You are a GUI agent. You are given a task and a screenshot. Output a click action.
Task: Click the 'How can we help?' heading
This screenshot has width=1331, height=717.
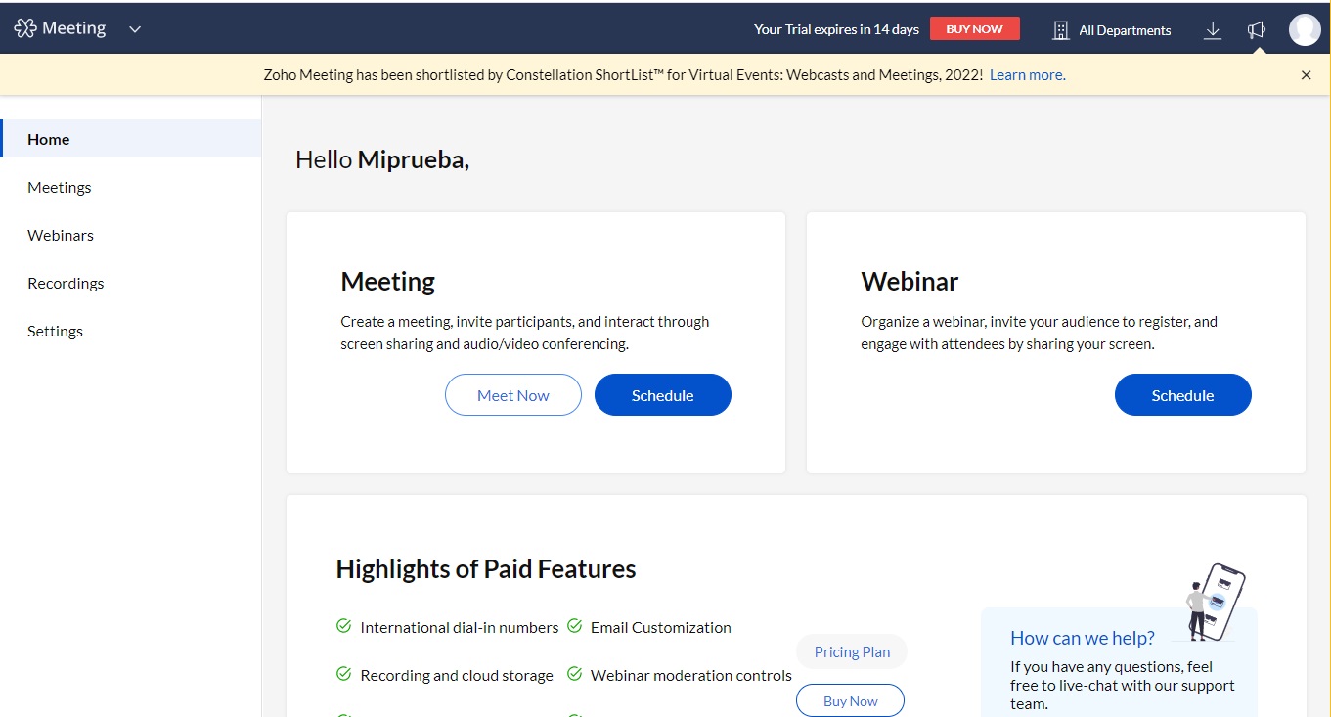point(1083,638)
